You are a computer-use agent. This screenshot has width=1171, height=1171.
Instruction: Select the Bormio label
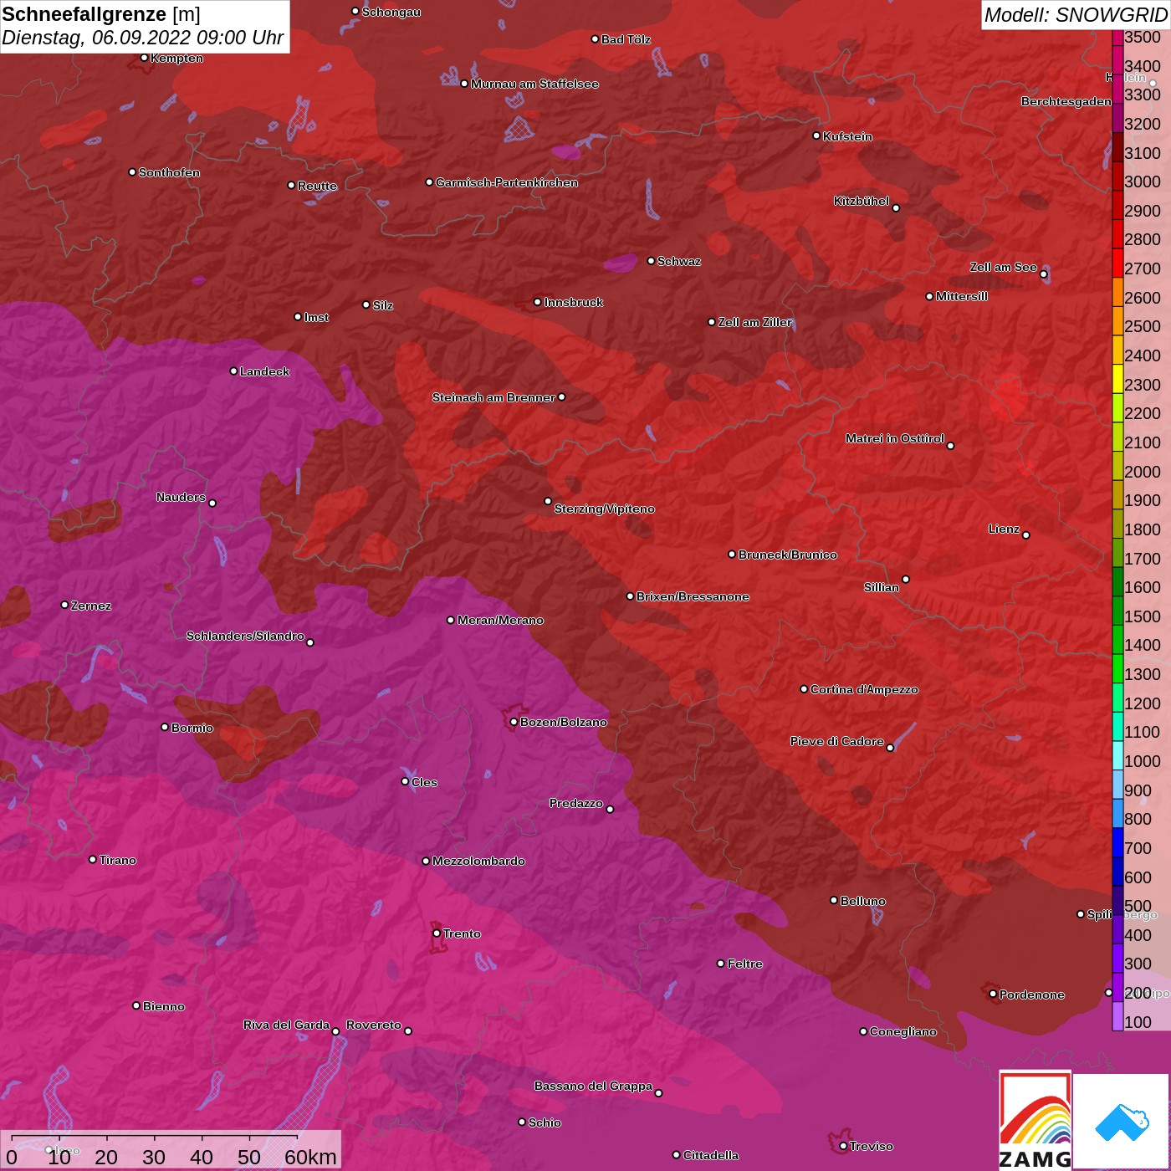(x=192, y=728)
